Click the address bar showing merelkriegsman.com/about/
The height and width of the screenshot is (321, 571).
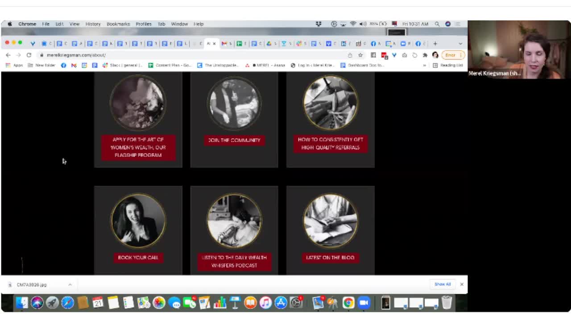192,55
